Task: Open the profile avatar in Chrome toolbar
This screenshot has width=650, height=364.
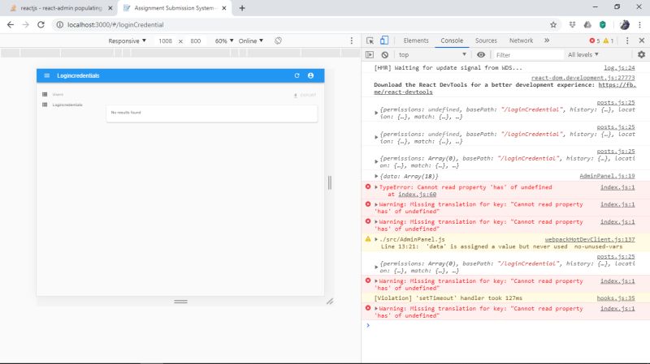Action: [624, 25]
